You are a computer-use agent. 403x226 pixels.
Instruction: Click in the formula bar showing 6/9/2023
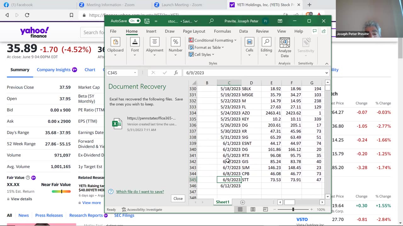pyautogui.click(x=253, y=73)
